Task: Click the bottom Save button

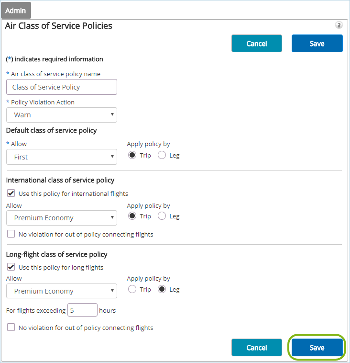Action: point(317,348)
